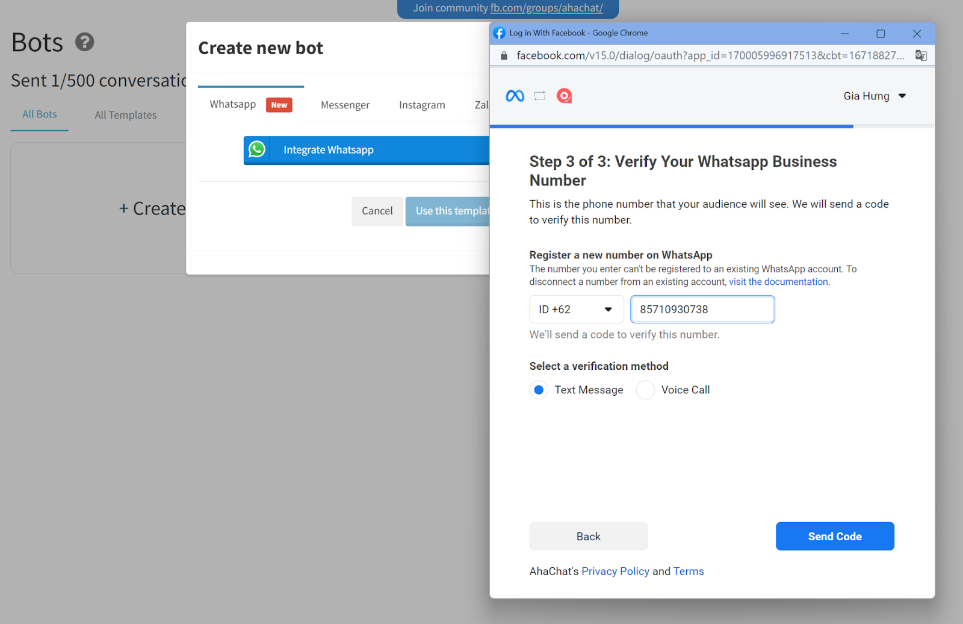Image resolution: width=963 pixels, height=624 pixels.
Task: Click Cancel in Create new bot dialog
Action: point(377,211)
